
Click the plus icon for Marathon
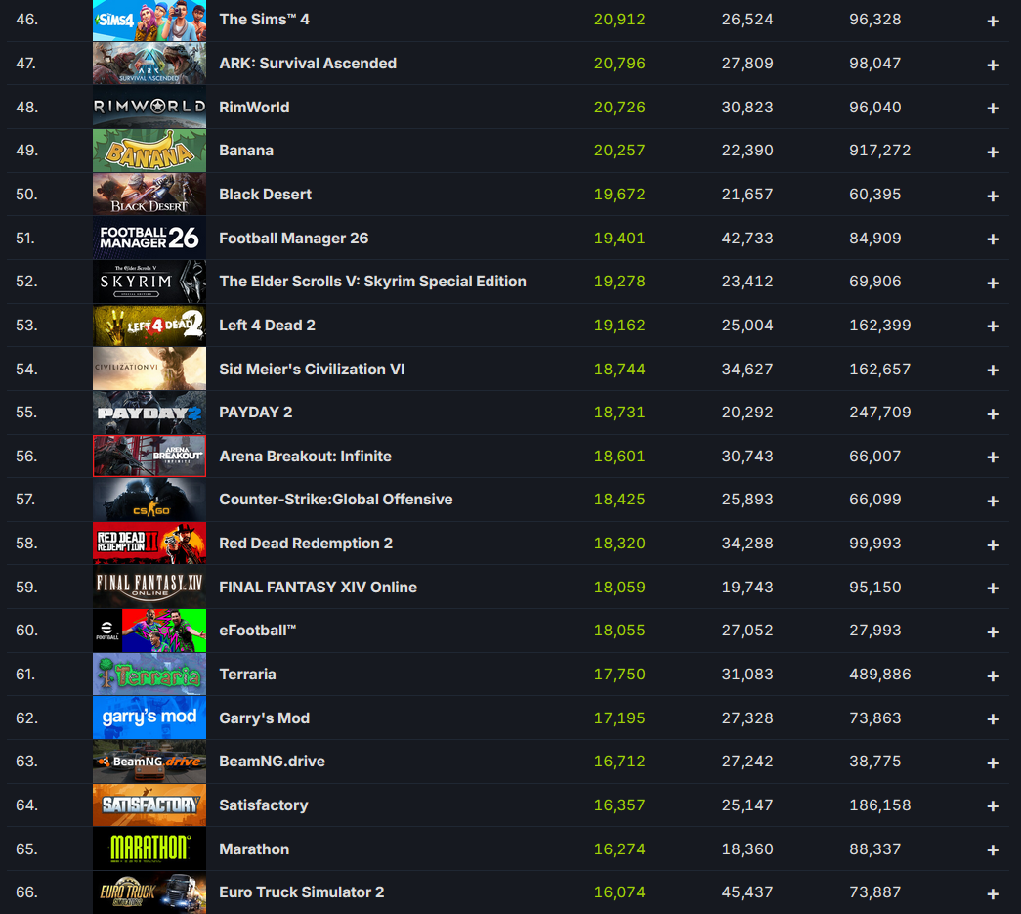click(x=993, y=850)
